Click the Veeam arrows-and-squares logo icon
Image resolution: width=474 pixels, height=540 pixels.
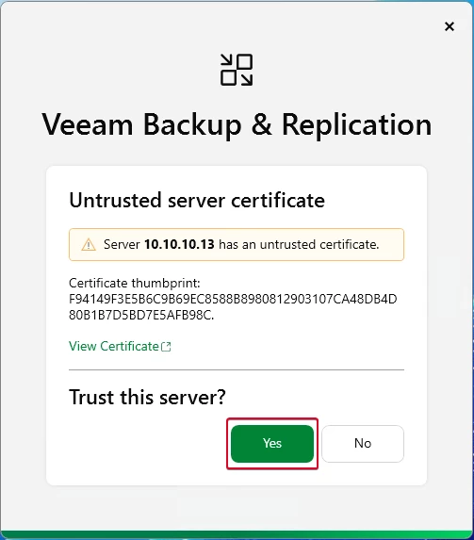(237, 70)
